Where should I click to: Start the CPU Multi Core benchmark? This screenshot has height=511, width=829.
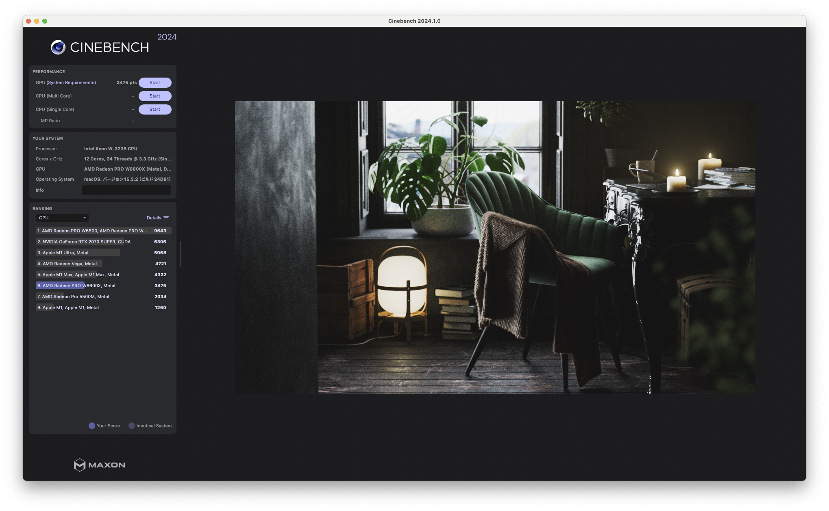[155, 96]
